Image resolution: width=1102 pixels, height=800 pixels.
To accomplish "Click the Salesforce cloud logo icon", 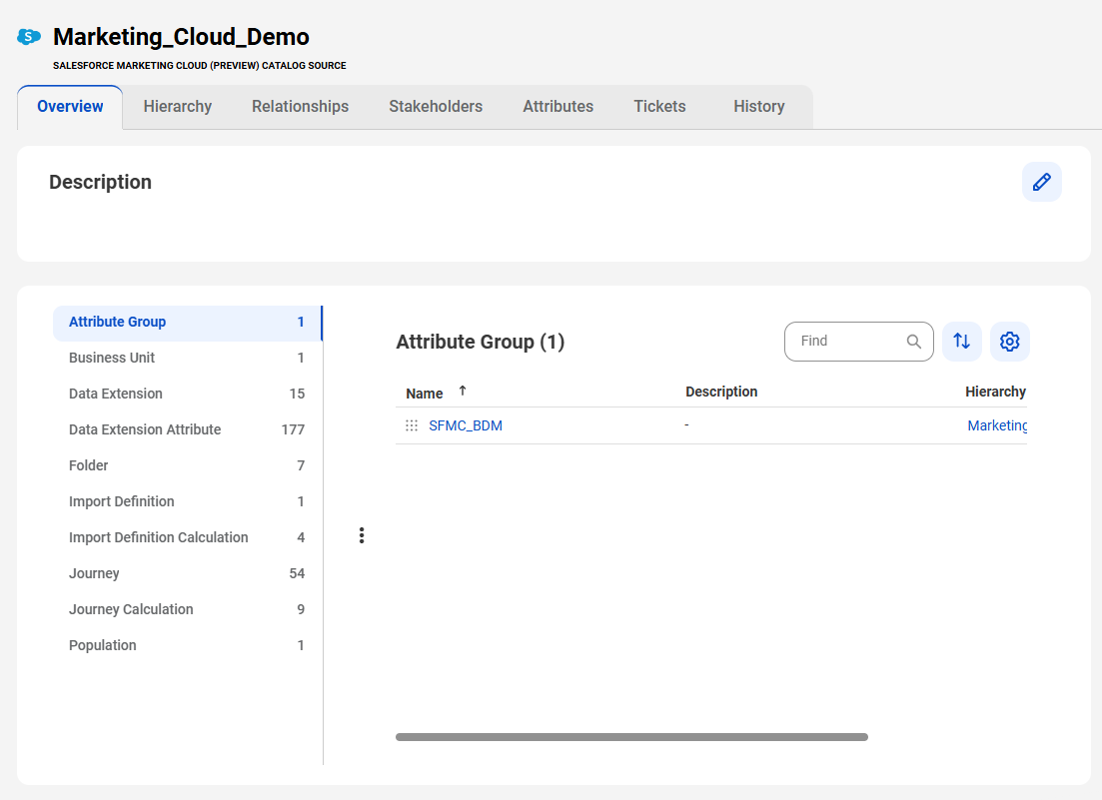I will point(29,37).
